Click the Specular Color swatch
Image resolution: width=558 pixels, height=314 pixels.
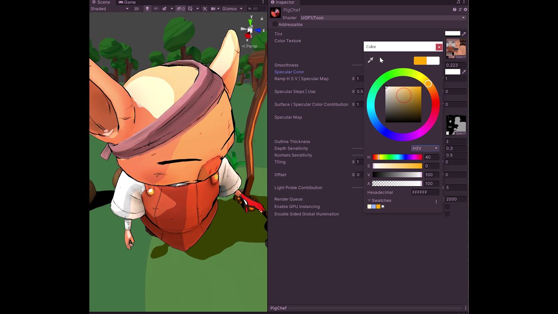tap(453, 72)
